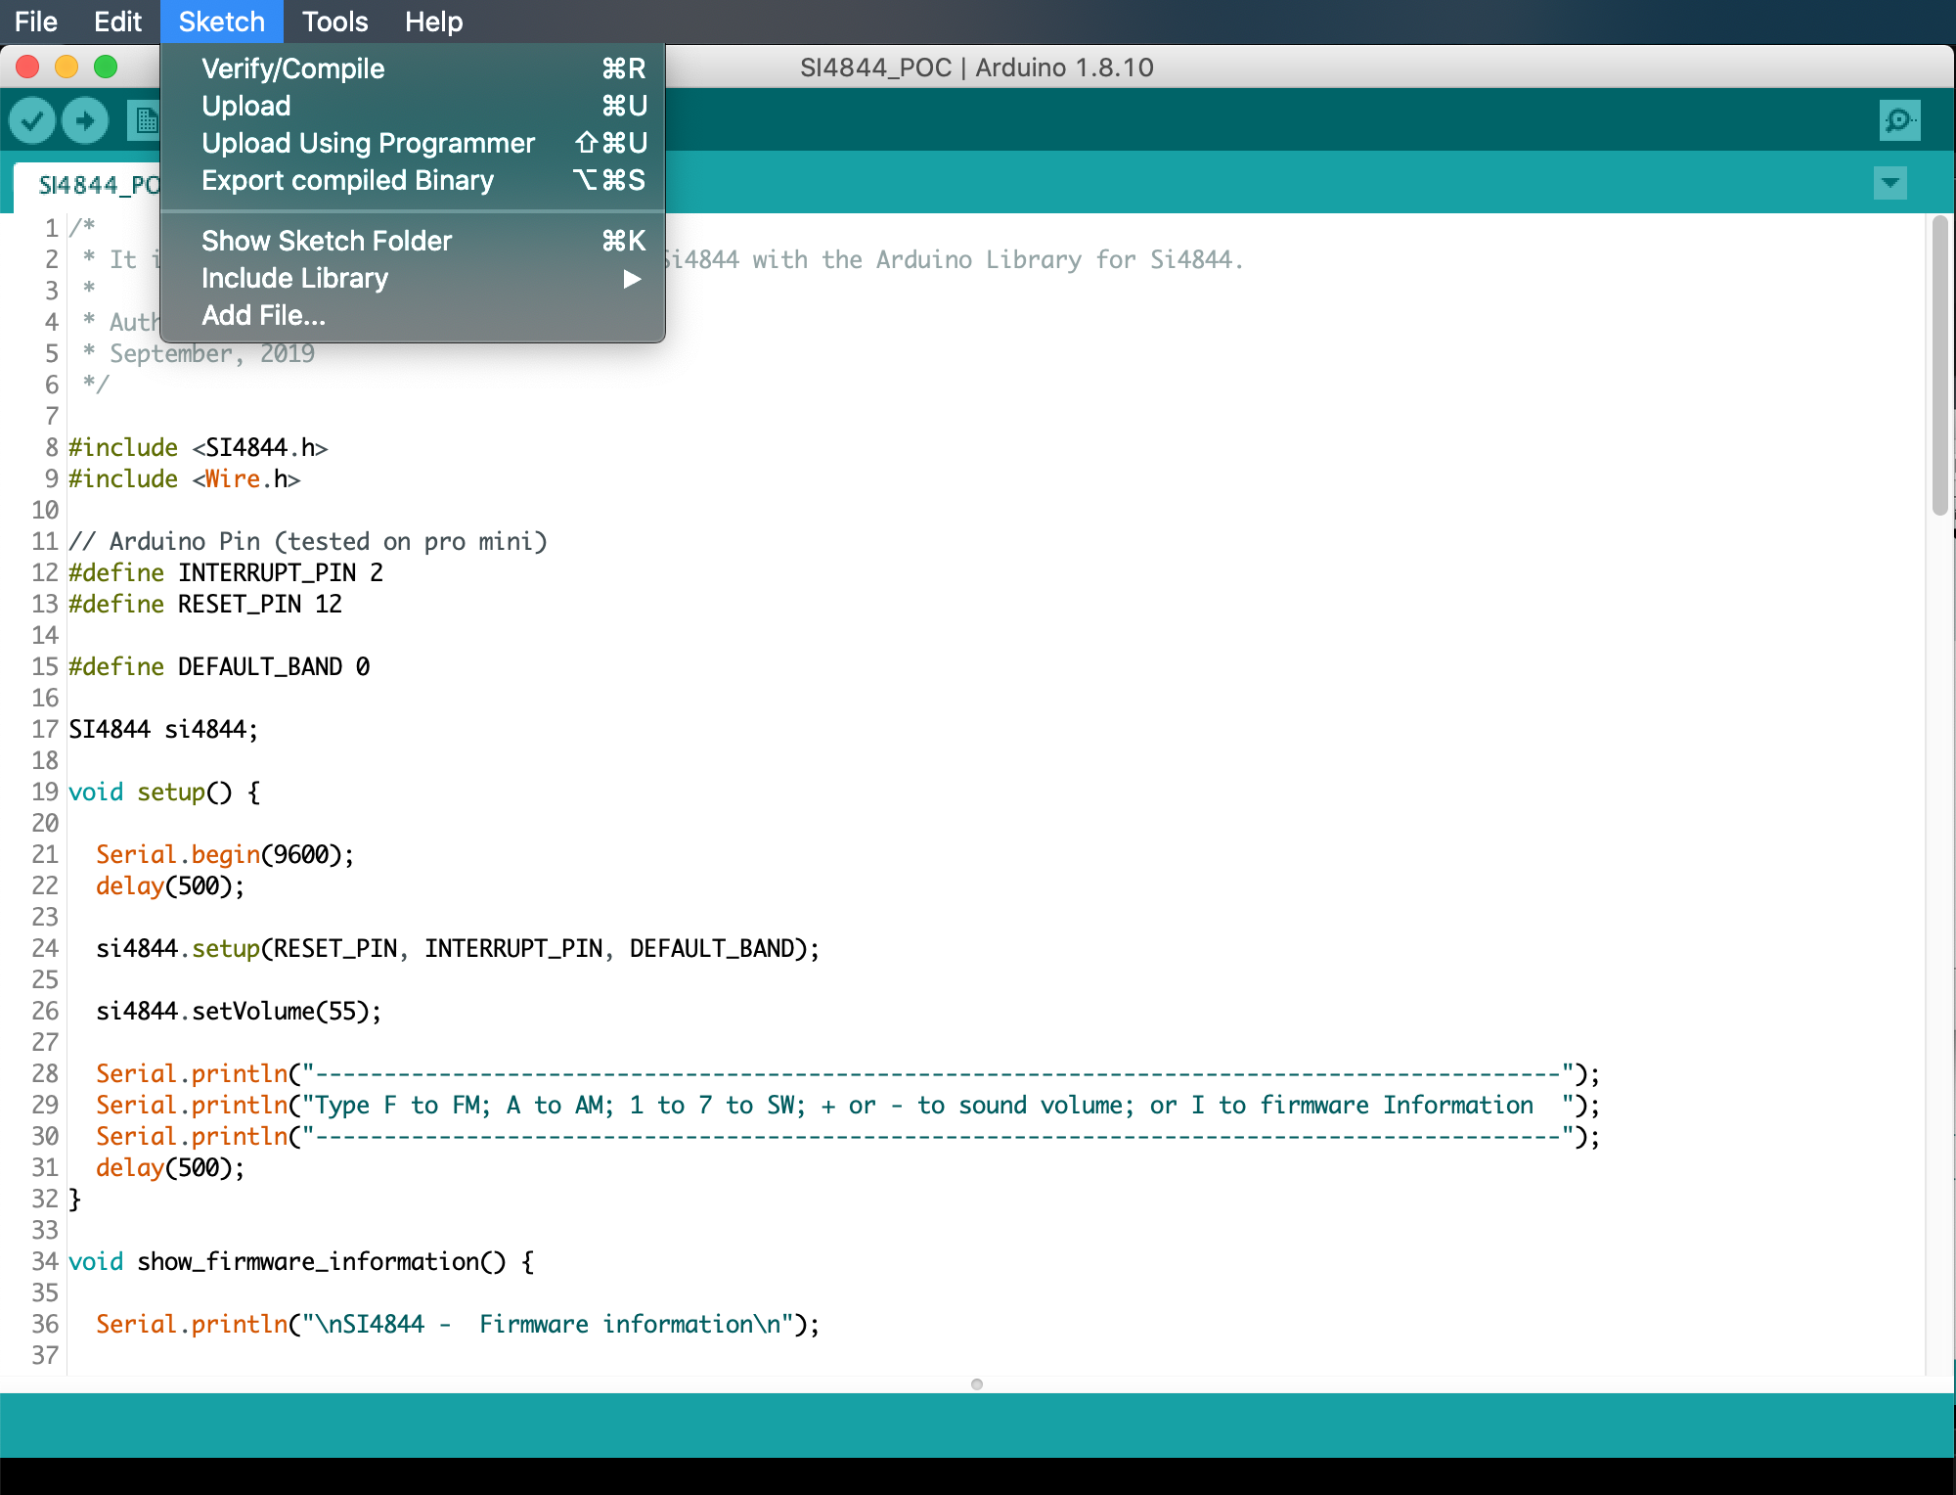This screenshot has height=1495, width=1956.
Task: Open the File menu
Action: [x=36, y=22]
